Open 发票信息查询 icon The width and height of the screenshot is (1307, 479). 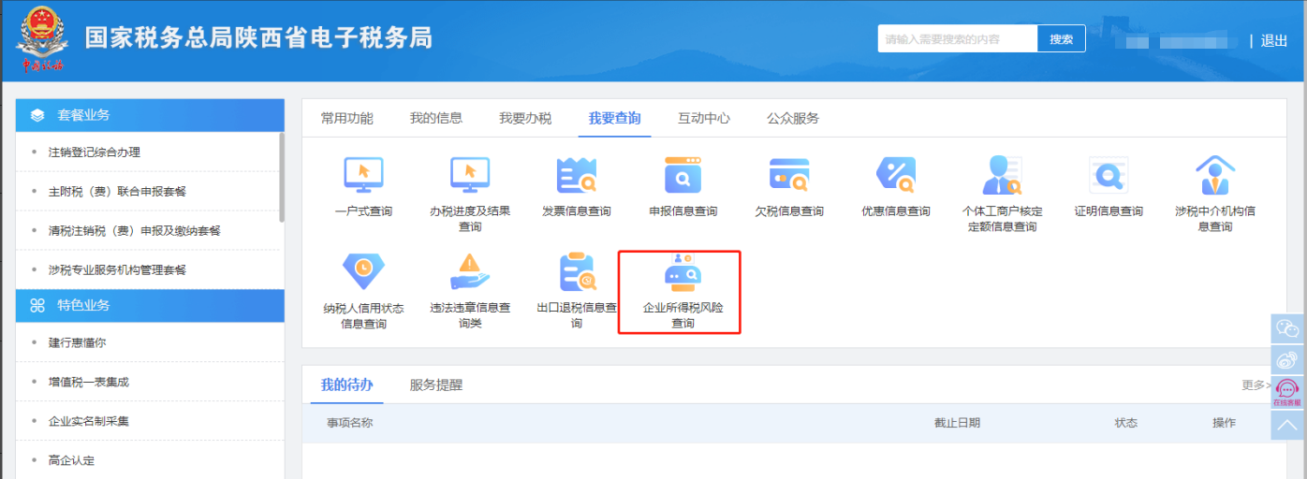[577, 175]
